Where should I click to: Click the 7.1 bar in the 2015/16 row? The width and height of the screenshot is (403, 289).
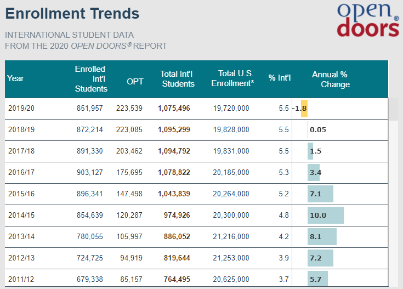click(x=320, y=194)
